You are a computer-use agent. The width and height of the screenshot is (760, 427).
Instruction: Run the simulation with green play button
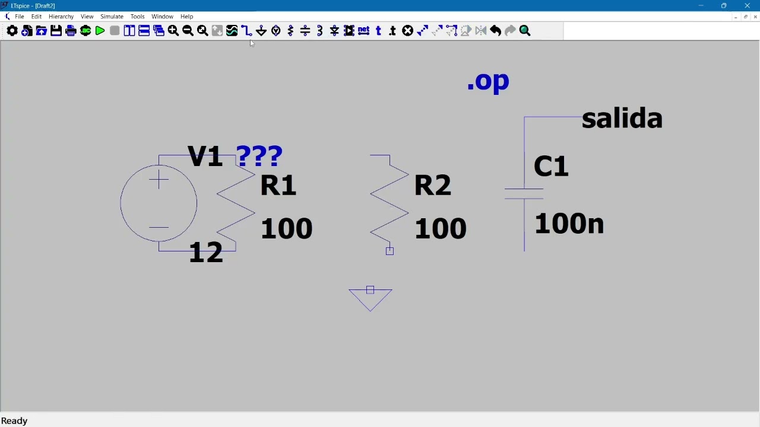pos(100,31)
